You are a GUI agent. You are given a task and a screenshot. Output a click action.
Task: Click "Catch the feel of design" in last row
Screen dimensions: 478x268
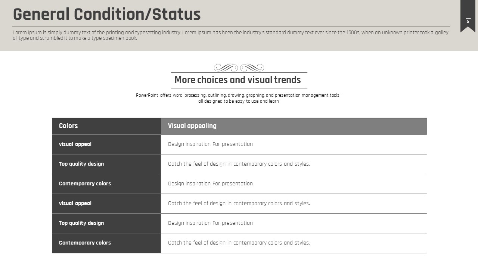click(239, 243)
